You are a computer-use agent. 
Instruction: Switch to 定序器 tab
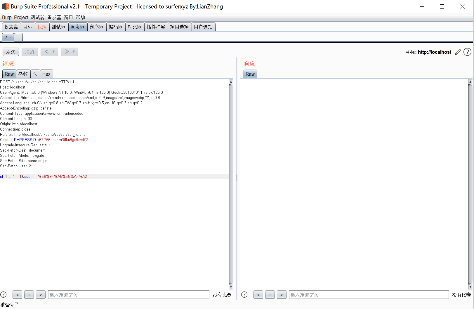pyautogui.click(x=97, y=27)
